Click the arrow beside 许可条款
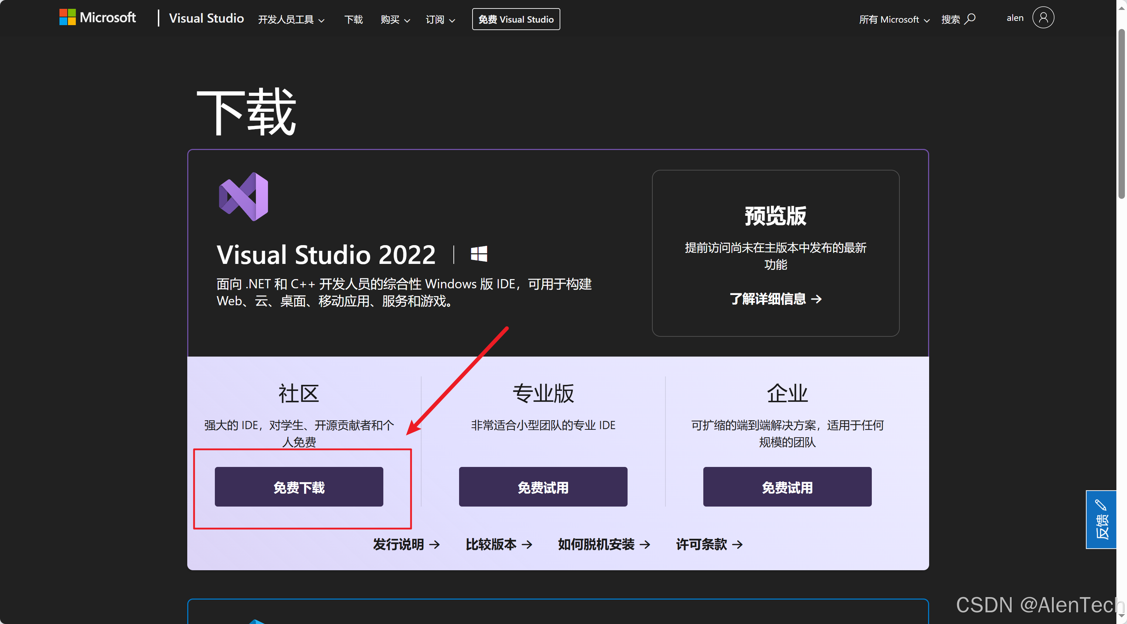The height and width of the screenshot is (624, 1127). pos(738,544)
